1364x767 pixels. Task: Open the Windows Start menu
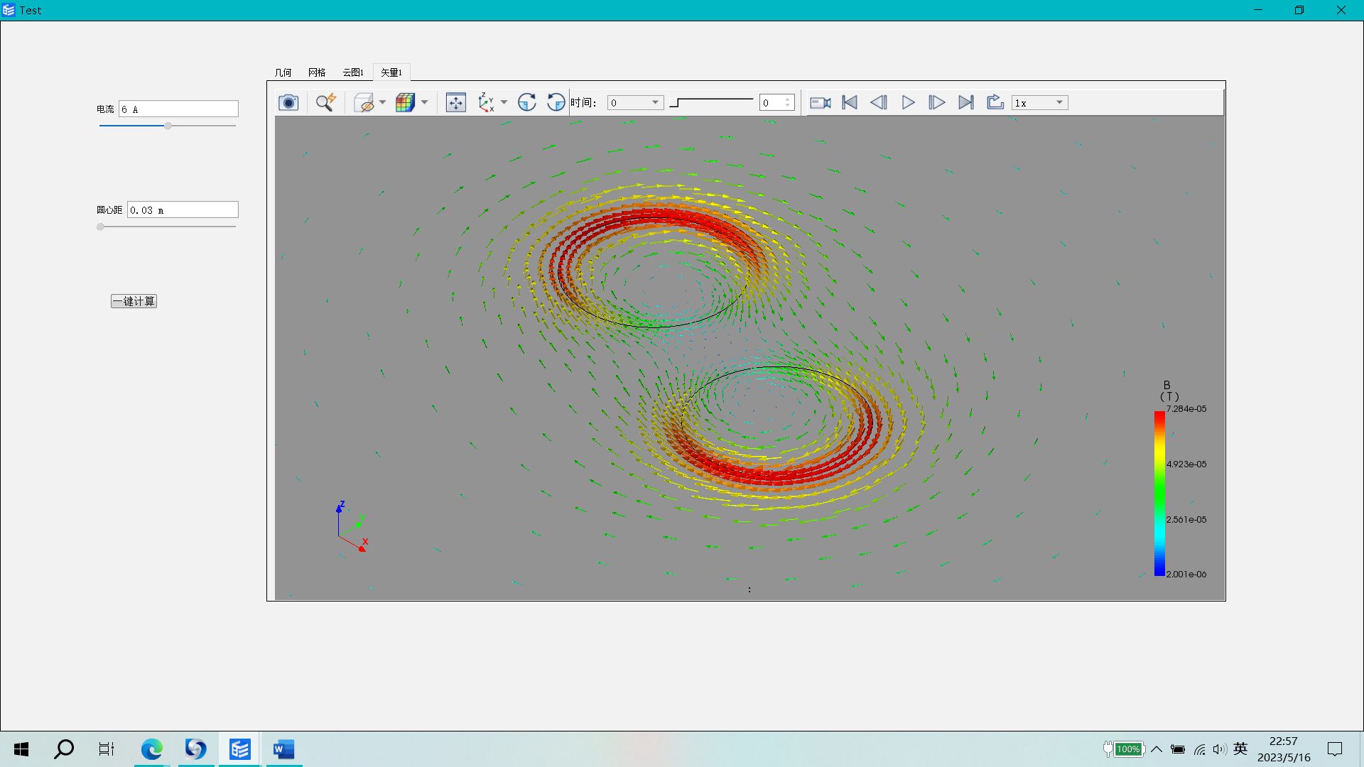point(21,749)
